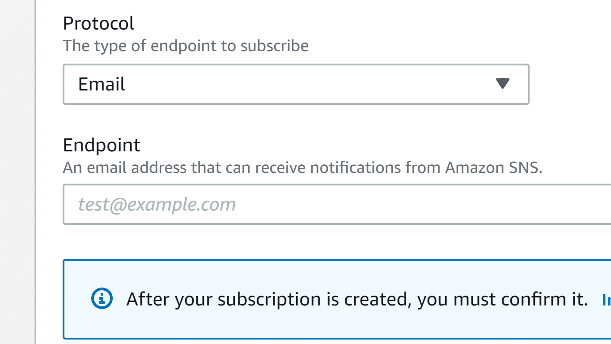Open the truncated link beside confirmation notice
This screenshot has height=344, width=611.
(x=607, y=300)
